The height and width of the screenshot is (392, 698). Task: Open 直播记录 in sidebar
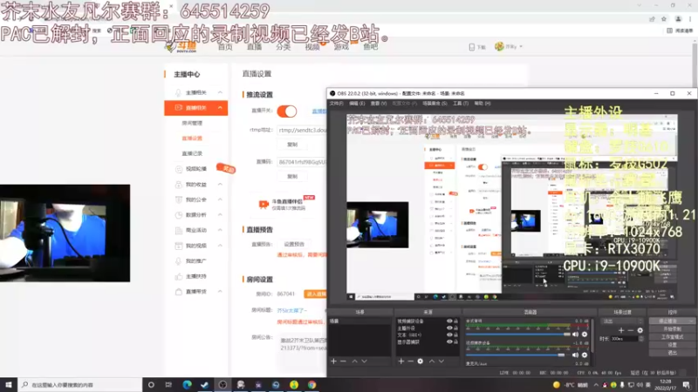[x=192, y=153]
